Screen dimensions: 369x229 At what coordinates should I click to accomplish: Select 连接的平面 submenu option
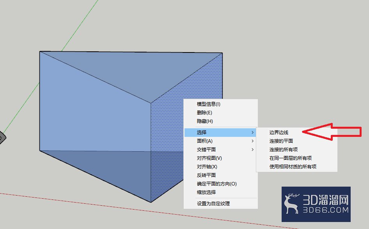click(x=281, y=141)
